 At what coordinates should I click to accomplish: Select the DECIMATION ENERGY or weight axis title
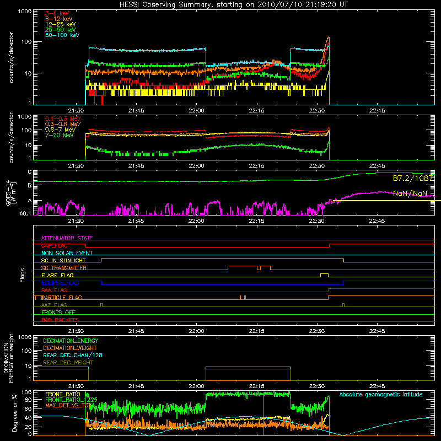click(9, 358)
